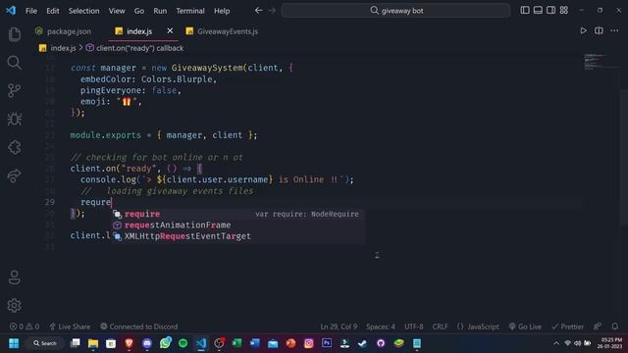Open the Manage settings gear
Image resolution: width=628 pixels, height=353 pixels.
click(15, 305)
